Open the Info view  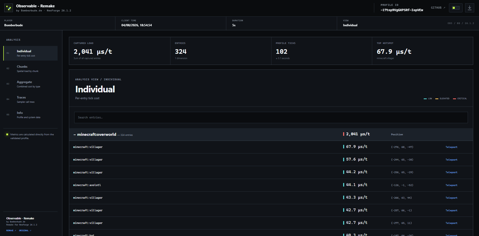31,115
